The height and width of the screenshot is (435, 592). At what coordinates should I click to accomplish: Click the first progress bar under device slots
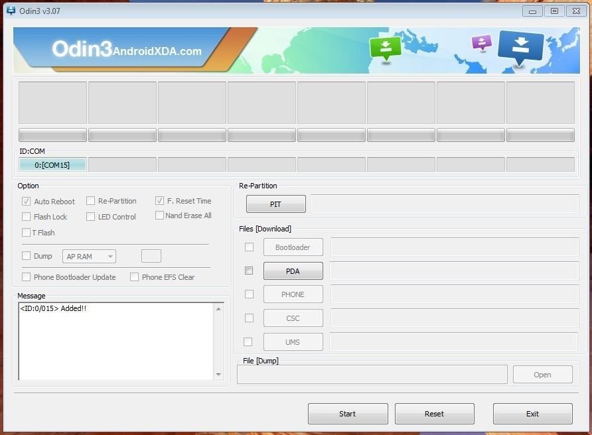point(52,135)
